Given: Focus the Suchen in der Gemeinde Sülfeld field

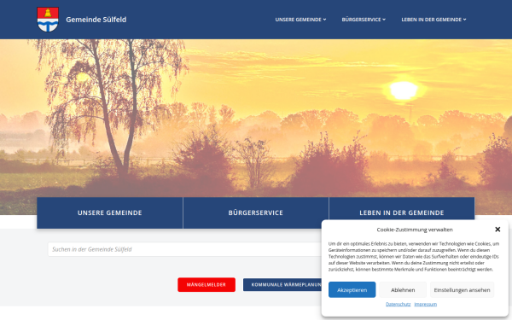Looking at the screenshot, I should click(x=185, y=249).
